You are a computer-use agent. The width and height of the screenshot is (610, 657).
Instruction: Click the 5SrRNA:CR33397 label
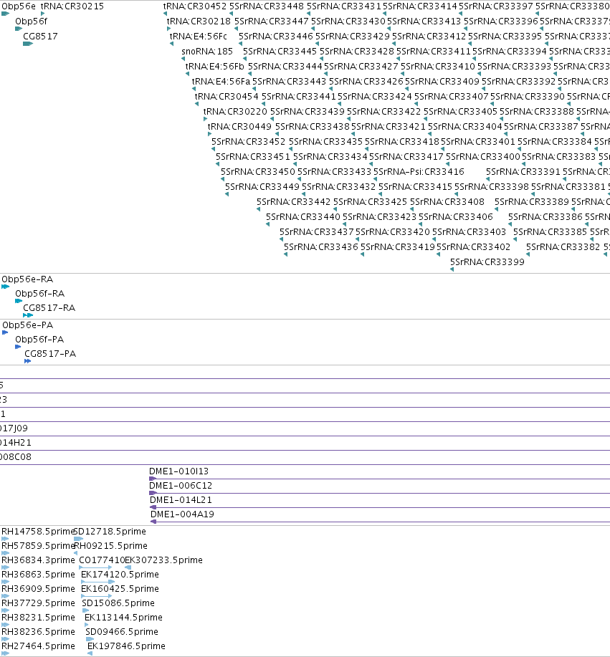point(496,6)
